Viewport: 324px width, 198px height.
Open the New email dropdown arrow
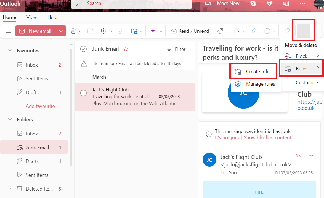click(61, 31)
